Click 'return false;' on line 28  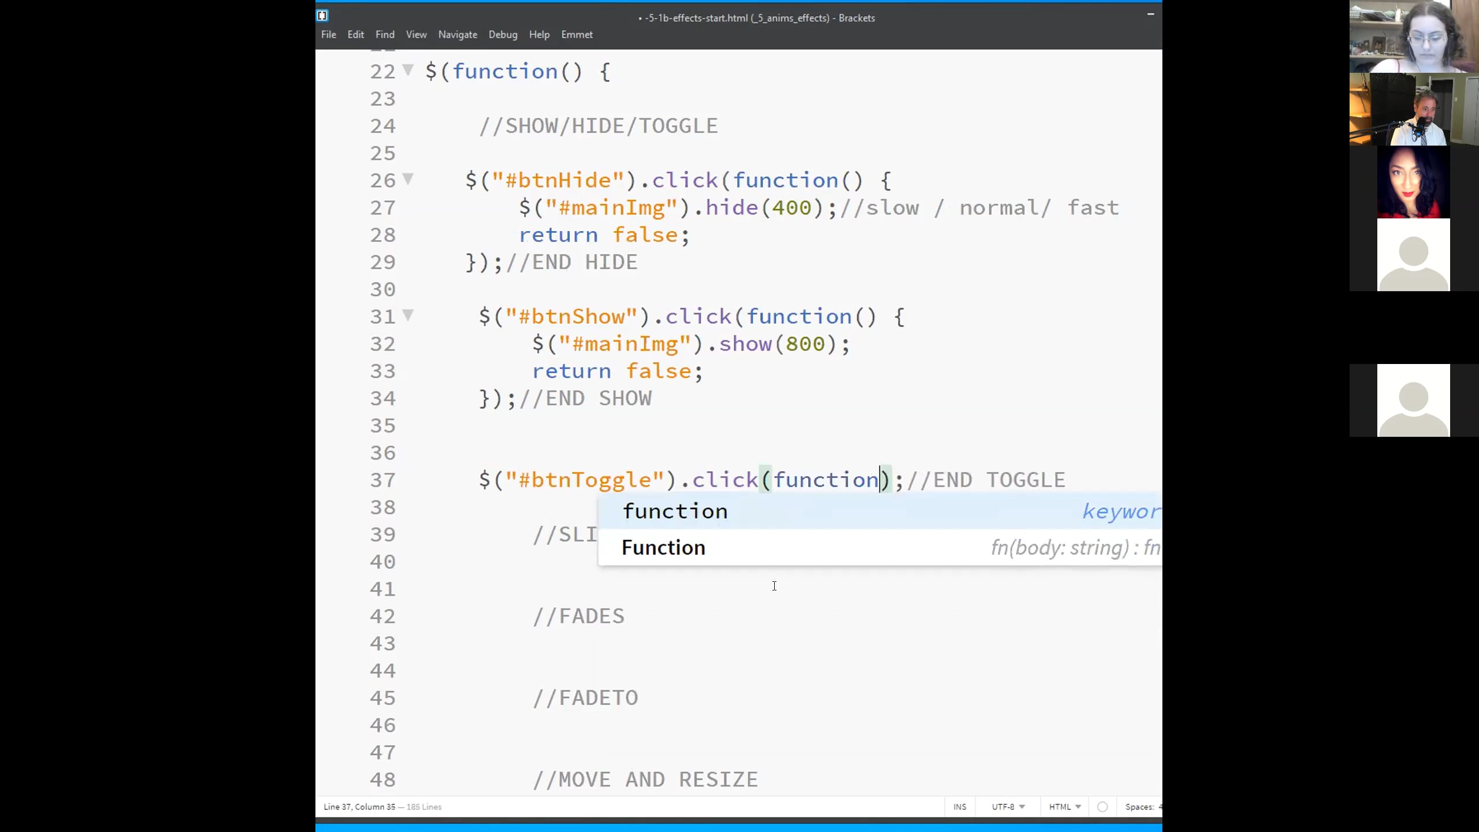click(x=604, y=235)
